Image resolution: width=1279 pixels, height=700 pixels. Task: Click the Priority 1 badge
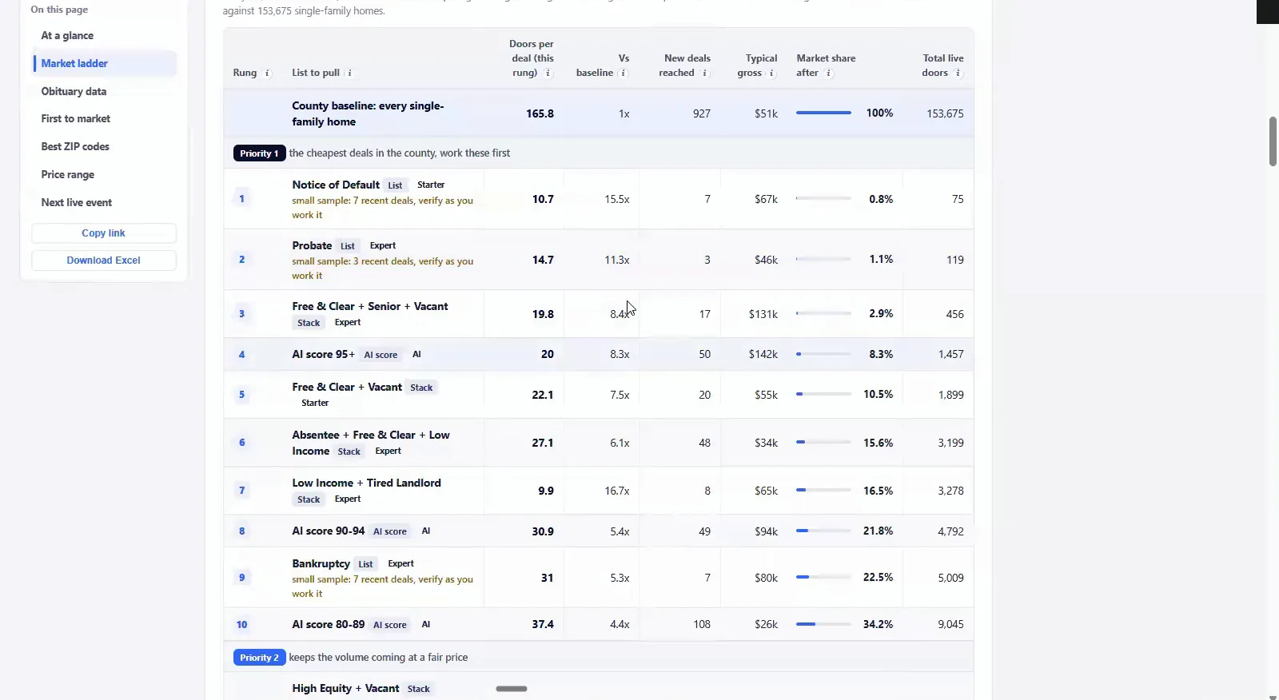pos(259,153)
